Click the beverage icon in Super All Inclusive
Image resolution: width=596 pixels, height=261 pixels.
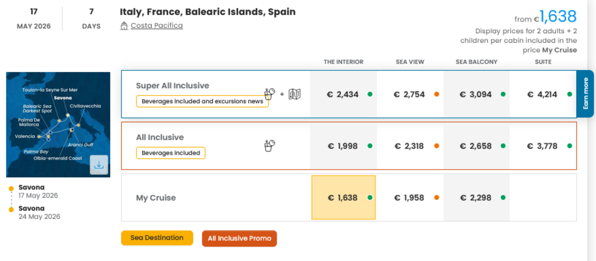click(x=269, y=94)
